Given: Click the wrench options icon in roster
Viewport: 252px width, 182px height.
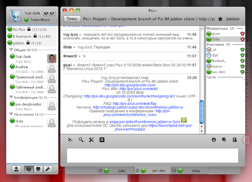Looking at the screenshot, I should [48, 169].
